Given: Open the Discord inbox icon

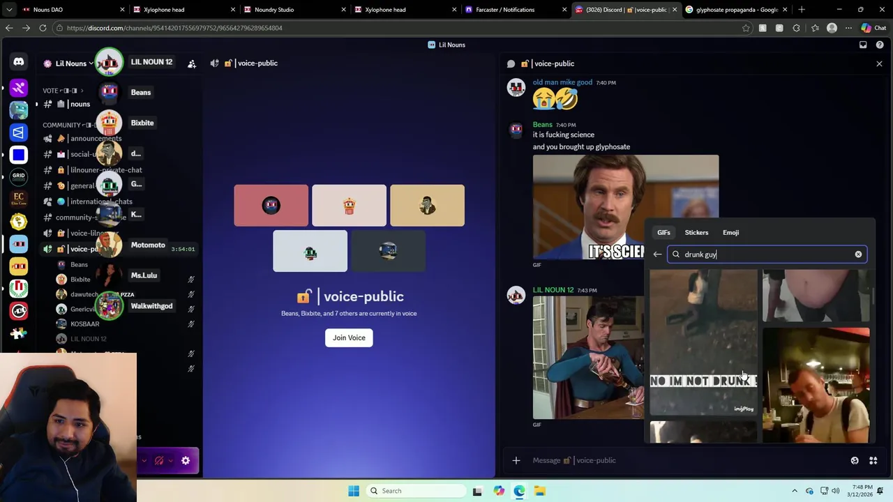Looking at the screenshot, I should [863, 45].
